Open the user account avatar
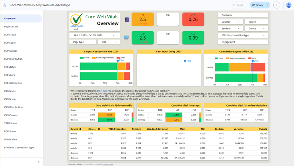Screen dimensions: 294x166 288,5
